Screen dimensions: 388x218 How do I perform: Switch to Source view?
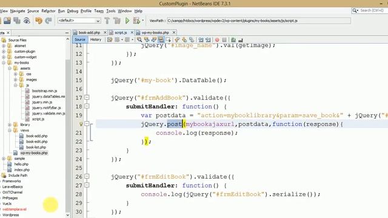pyautogui.click(x=79, y=39)
